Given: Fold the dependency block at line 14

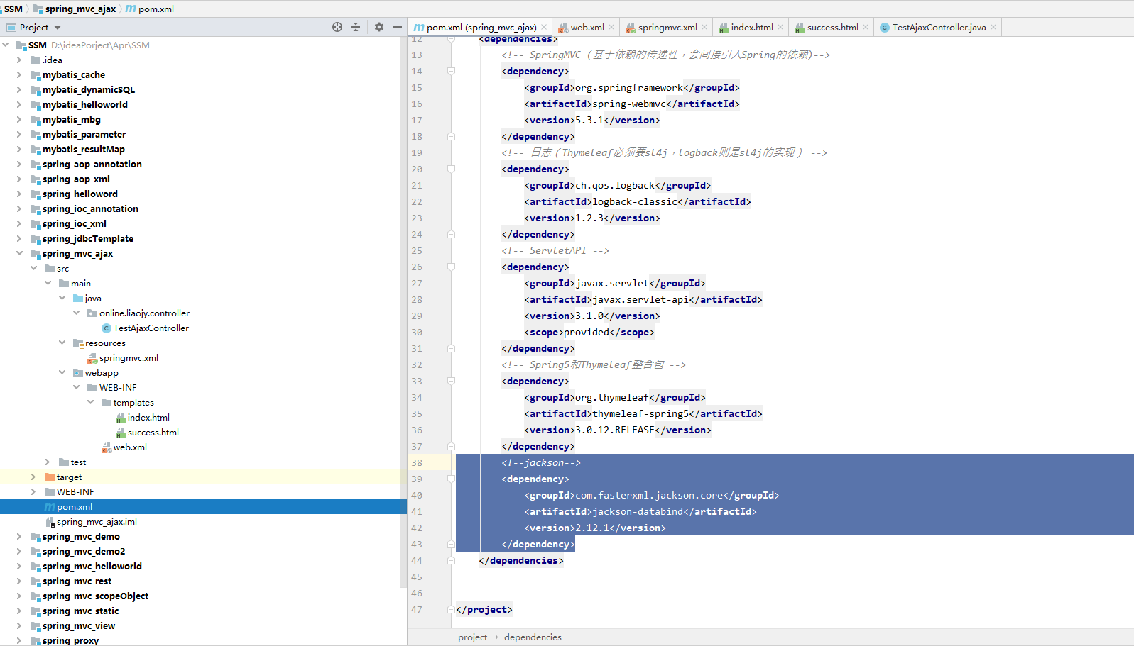Looking at the screenshot, I should [x=451, y=71].
